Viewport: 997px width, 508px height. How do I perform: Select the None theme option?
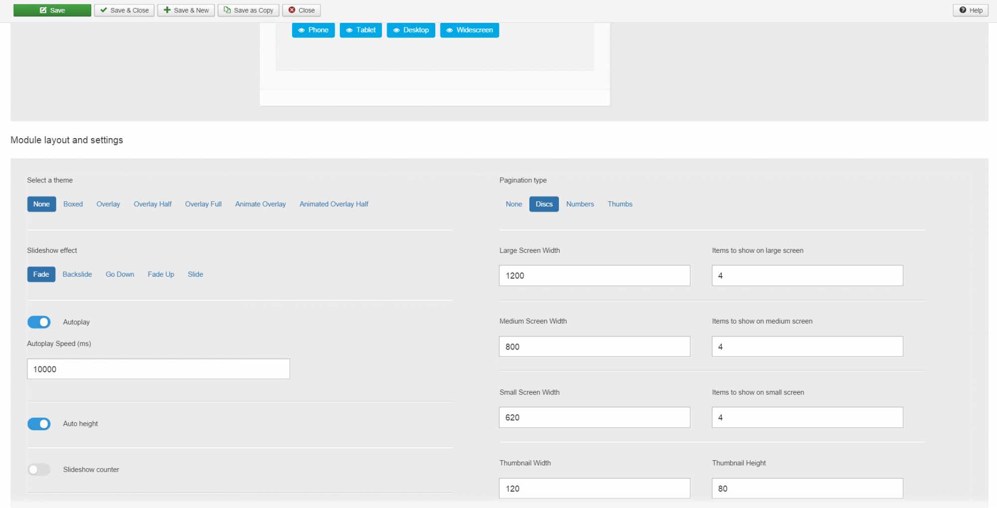click(x=41, y=204)
